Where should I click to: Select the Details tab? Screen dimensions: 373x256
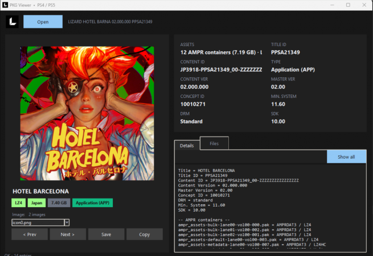[187, 146]
